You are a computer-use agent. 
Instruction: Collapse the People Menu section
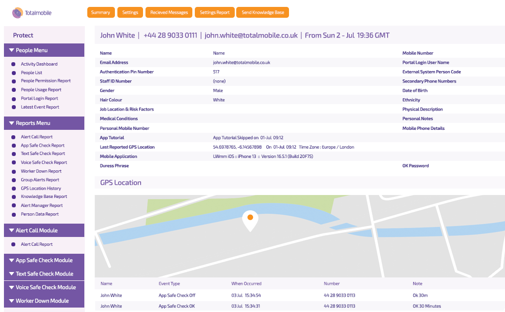[44, 50]
